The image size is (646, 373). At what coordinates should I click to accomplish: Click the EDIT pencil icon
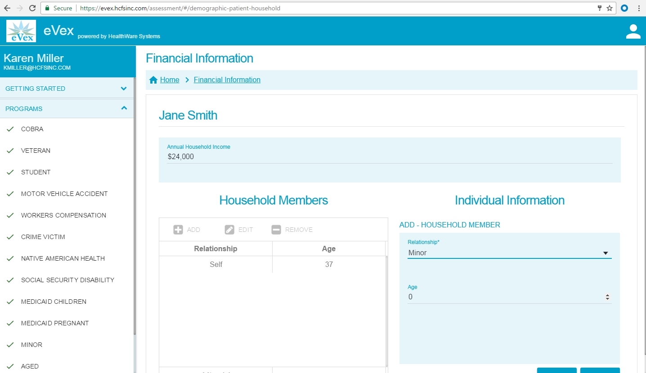tap(229, 230)
